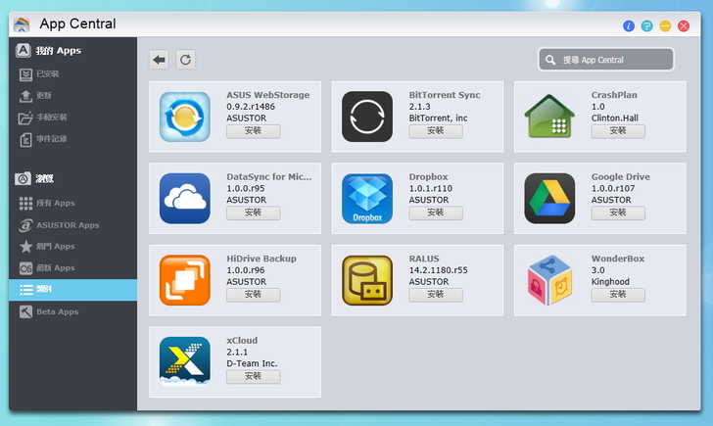Click the RALUS yellow database icon
Screen dimensions: 713x426
[x=367, y=280]
